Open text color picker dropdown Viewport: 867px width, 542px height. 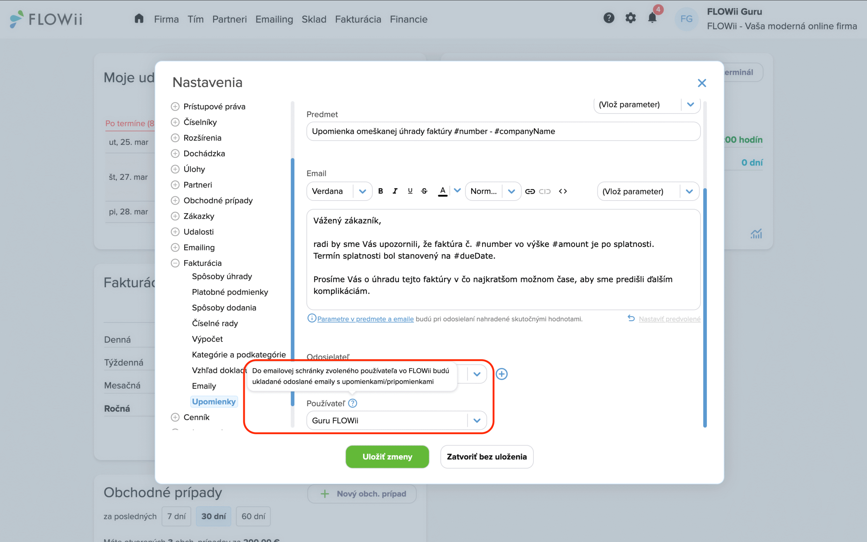(457, 190)
